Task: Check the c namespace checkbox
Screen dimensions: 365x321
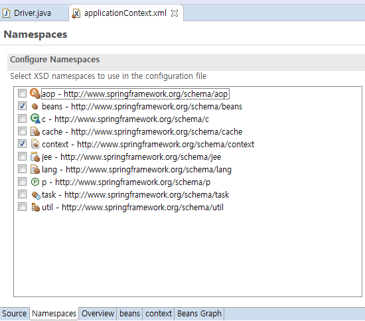Action: click(22, 119)
